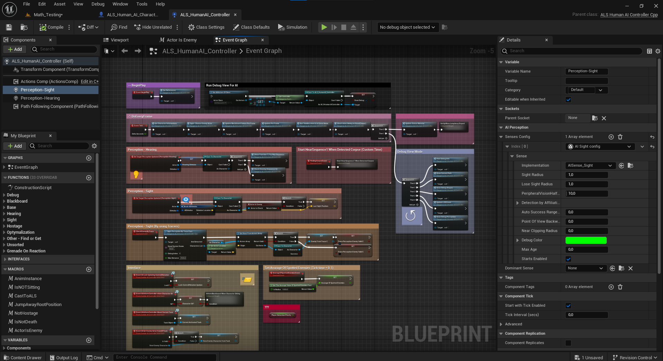Click the Eject playback icon
The height and width of the screenshot is (361, 663).
[353, 27]
